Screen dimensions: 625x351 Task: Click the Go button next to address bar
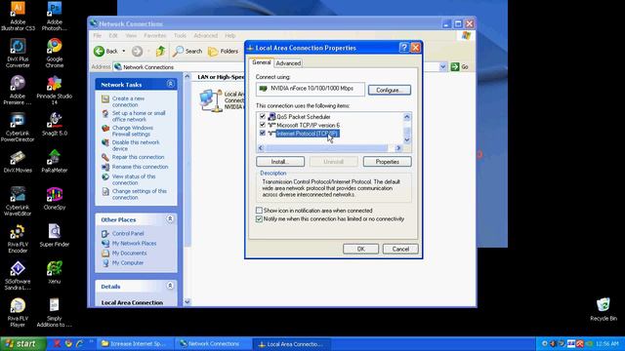[x=460, y=67]
